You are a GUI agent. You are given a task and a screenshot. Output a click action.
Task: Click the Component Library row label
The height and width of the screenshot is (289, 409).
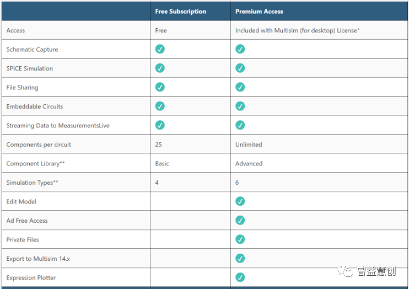(x=35, y=164)
